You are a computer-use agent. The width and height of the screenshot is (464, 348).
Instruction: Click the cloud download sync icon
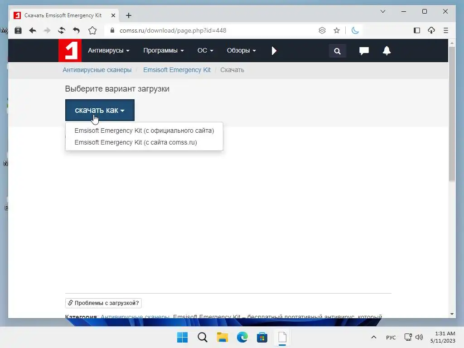(431, 30)
